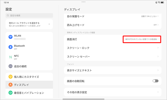Tap ディスプレイ page title

pyautogui.click(x=72, y=9)
